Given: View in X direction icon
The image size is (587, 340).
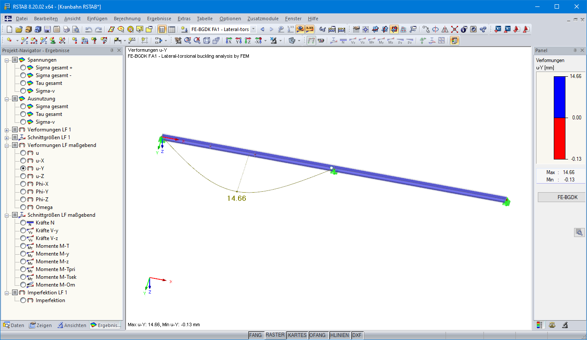Looking at the screenshot, I should tap(229, 41).
